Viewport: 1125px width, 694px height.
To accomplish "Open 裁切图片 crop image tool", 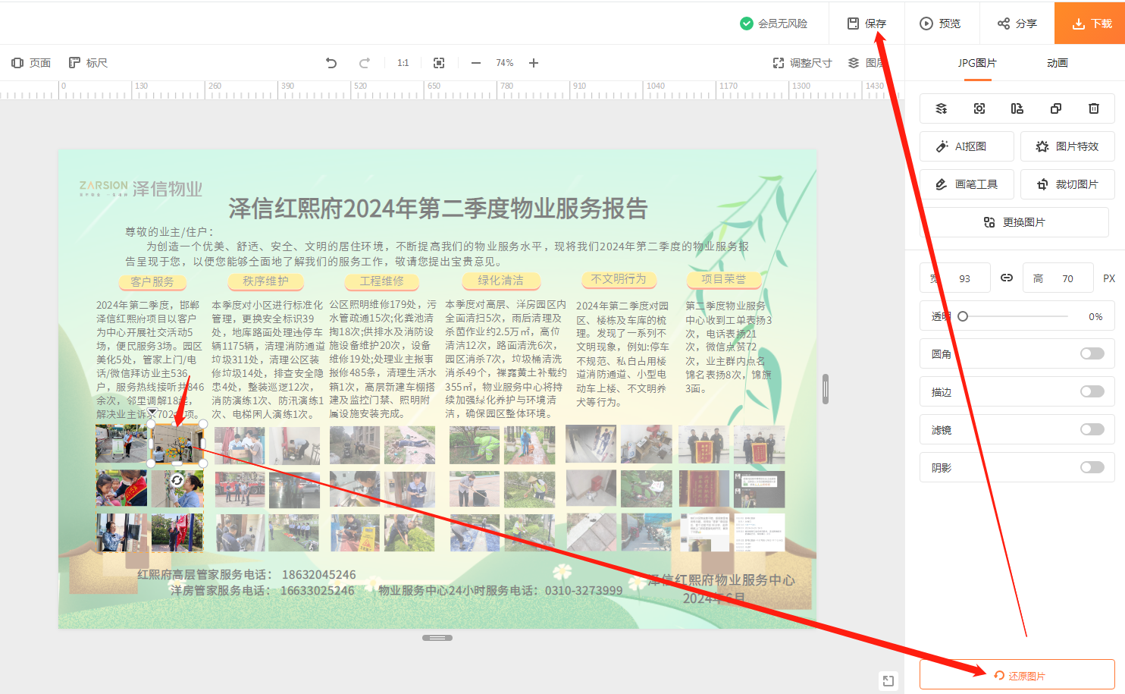I will (1067, 184).
